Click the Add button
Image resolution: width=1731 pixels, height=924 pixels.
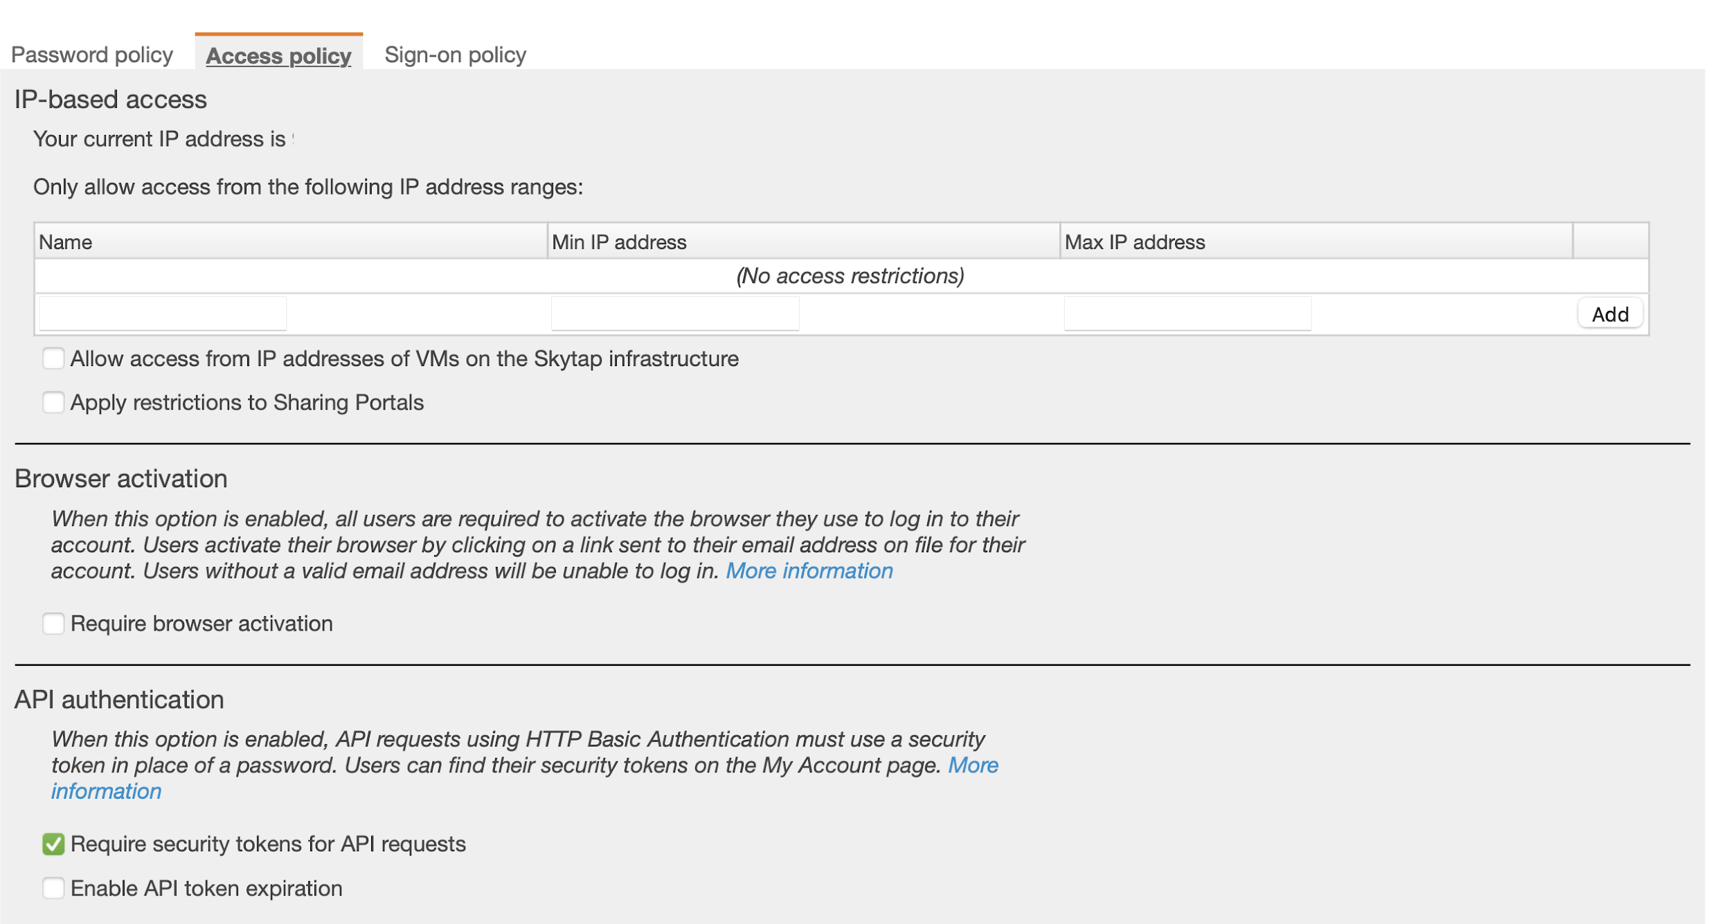(1610, 314)
